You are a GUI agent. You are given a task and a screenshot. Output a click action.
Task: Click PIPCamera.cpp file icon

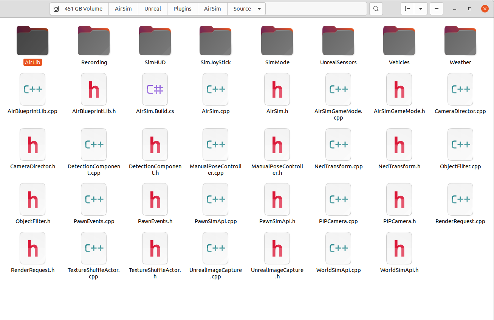coord(338,199)
